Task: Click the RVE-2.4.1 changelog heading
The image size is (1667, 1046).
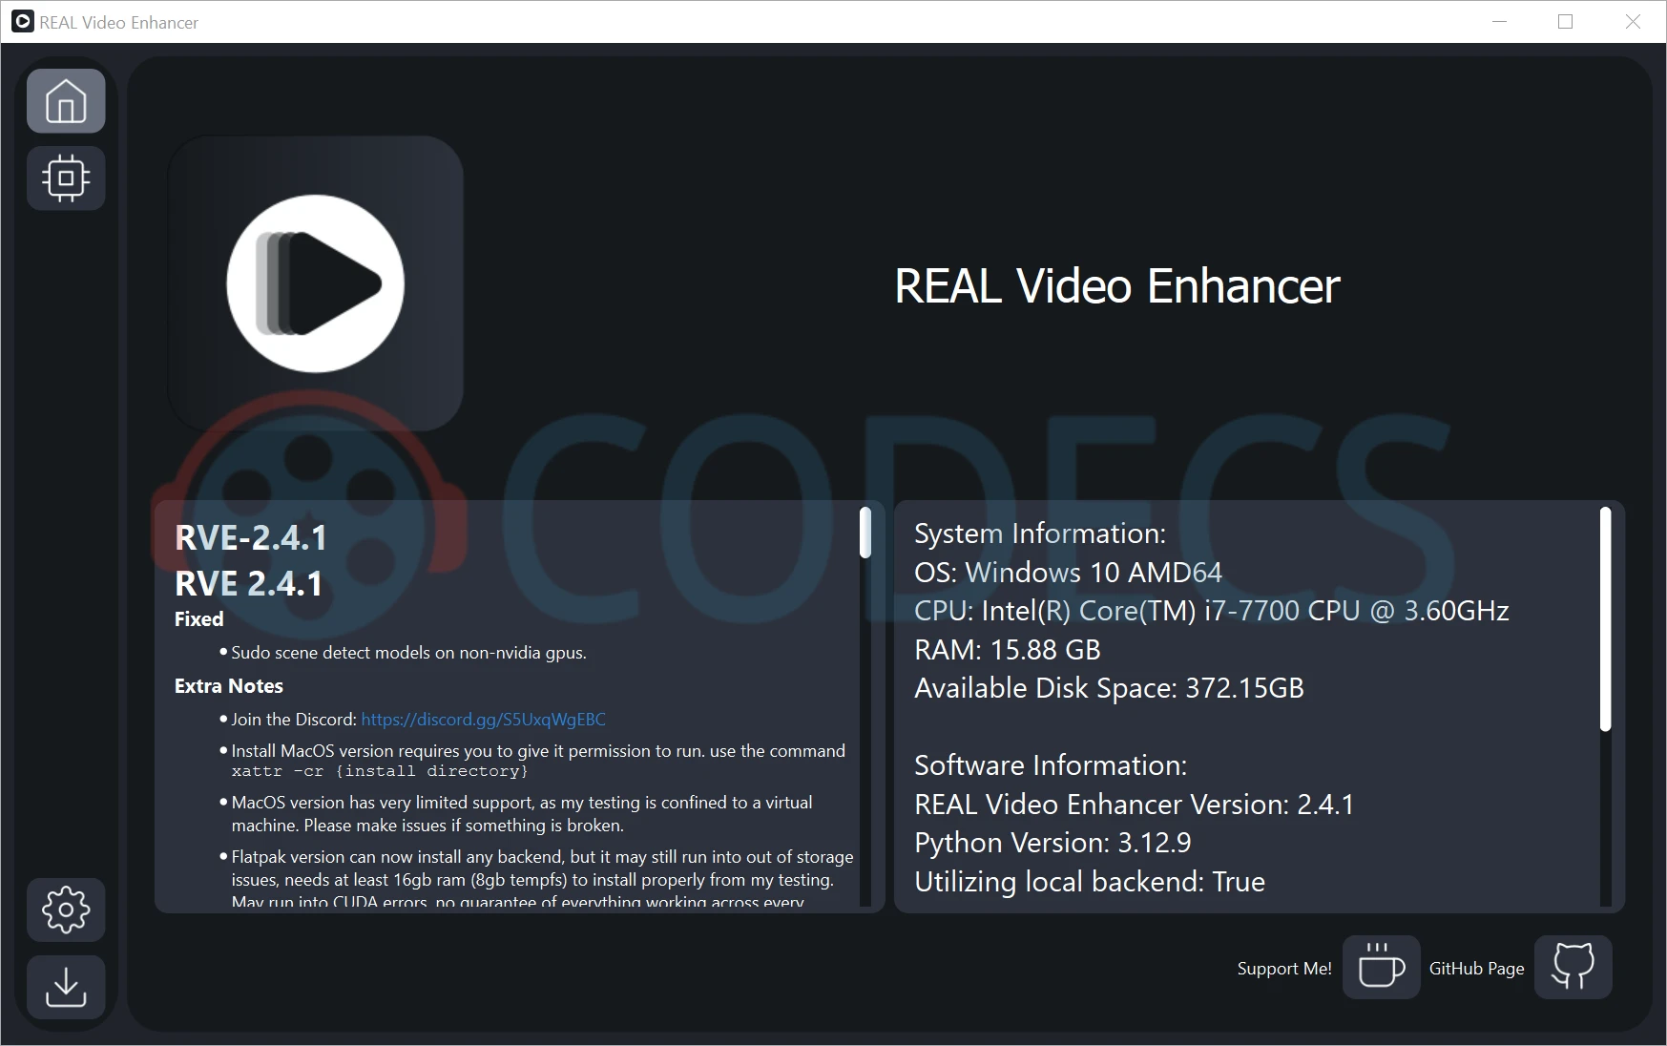Action: pos(251,538)
